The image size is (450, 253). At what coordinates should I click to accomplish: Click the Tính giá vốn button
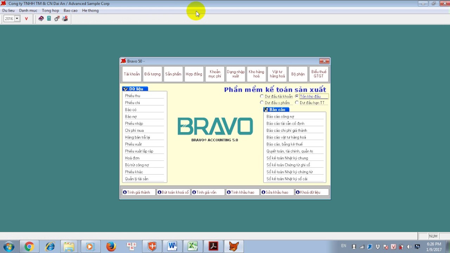click(x=208, y=193)
